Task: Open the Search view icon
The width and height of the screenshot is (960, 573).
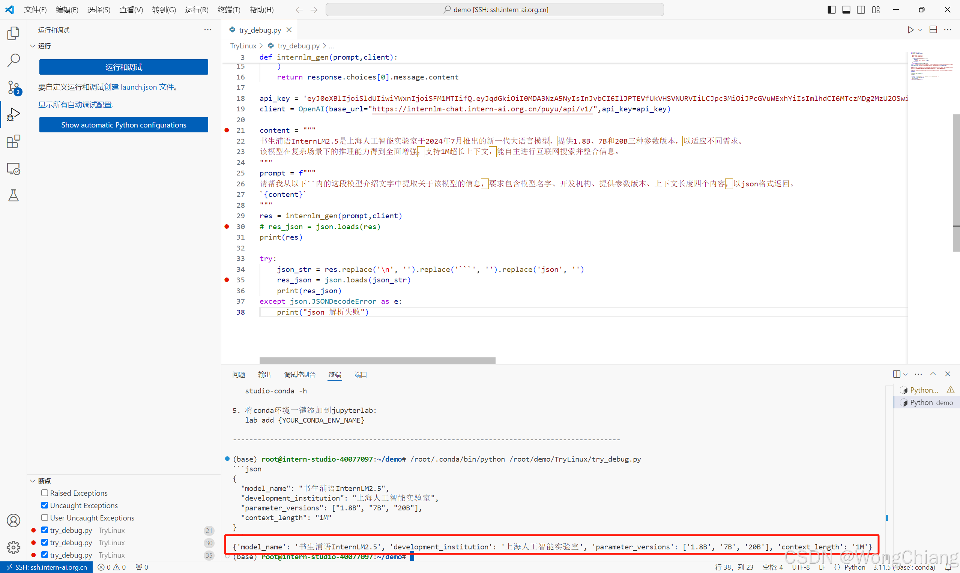Action: [14, 60]
